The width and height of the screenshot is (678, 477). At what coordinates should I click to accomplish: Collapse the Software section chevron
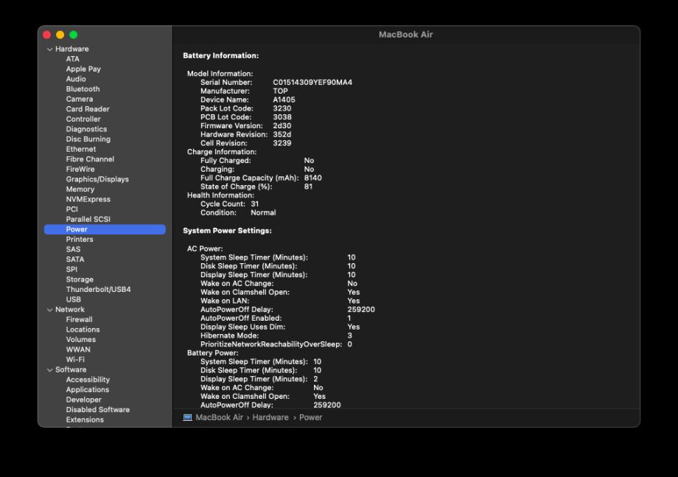coord(49,370)
